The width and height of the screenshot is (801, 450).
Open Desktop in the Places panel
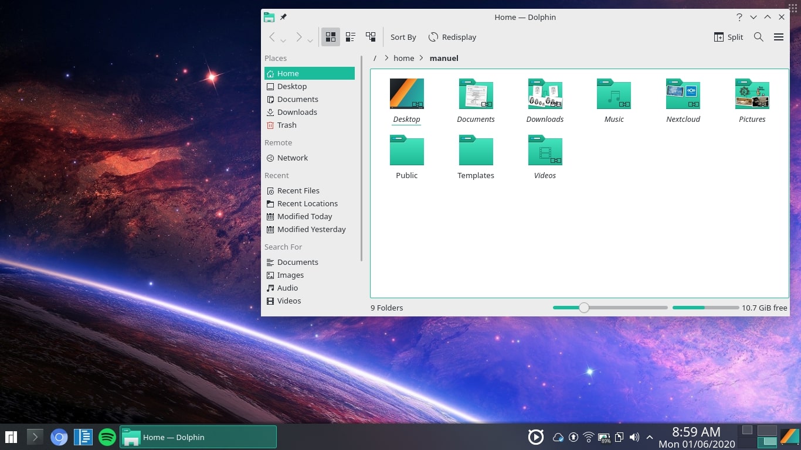click(310, 86)
